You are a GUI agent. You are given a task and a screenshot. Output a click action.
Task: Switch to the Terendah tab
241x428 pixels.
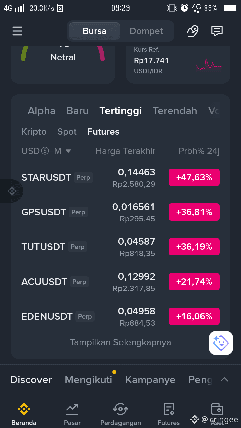tap(175, 111)
